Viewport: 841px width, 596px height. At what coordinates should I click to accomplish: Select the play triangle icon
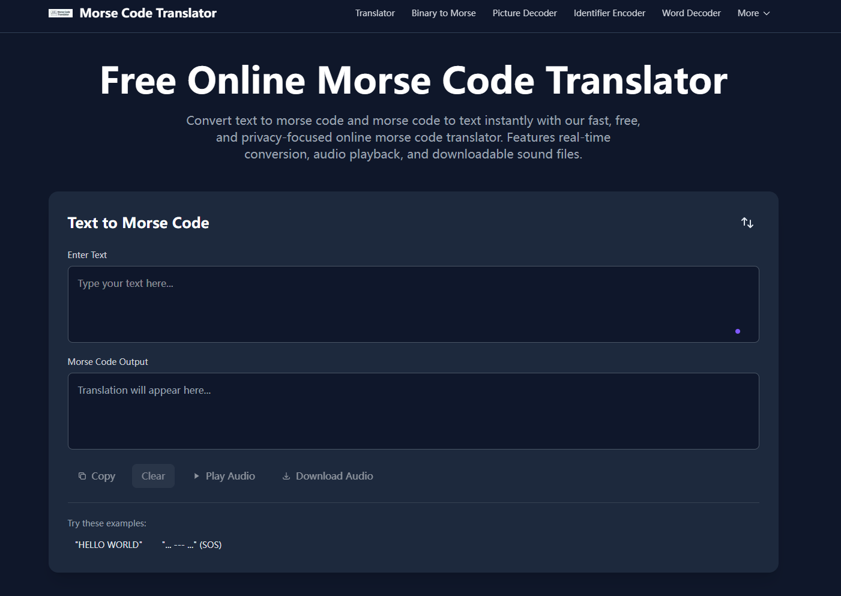(196, 475)
